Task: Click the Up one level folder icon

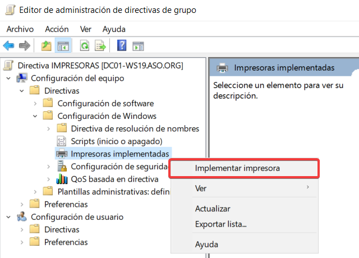Action: [x=46, y=45]
